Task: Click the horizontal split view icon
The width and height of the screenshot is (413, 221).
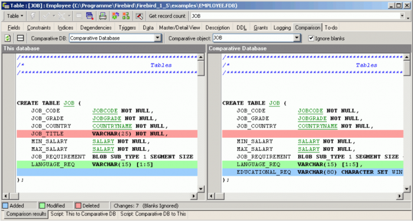Action: pyautogui.click(x=20, y=38)
